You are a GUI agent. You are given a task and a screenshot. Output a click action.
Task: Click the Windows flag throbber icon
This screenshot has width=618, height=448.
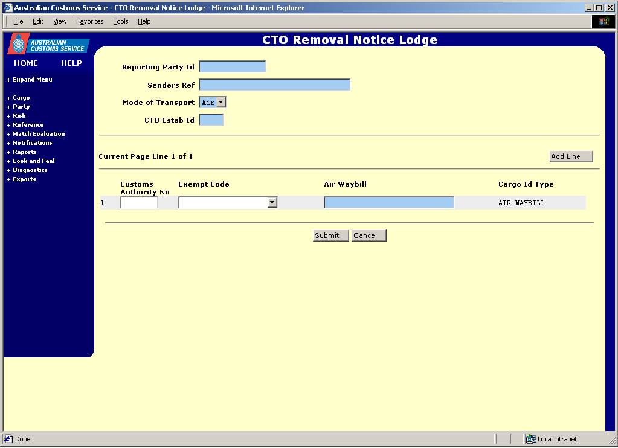(604, 21)
